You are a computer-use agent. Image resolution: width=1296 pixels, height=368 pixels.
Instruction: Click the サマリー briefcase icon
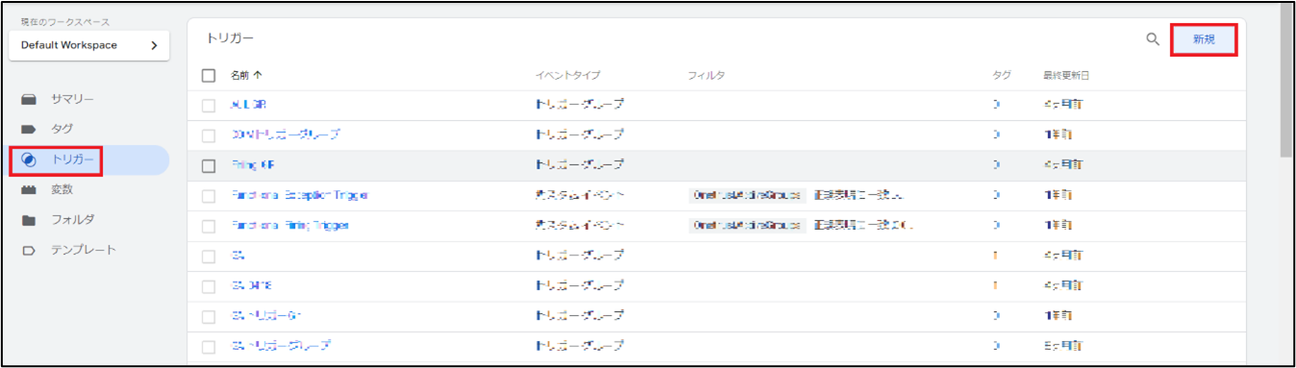pyautogui.click(x=29, y=99)
